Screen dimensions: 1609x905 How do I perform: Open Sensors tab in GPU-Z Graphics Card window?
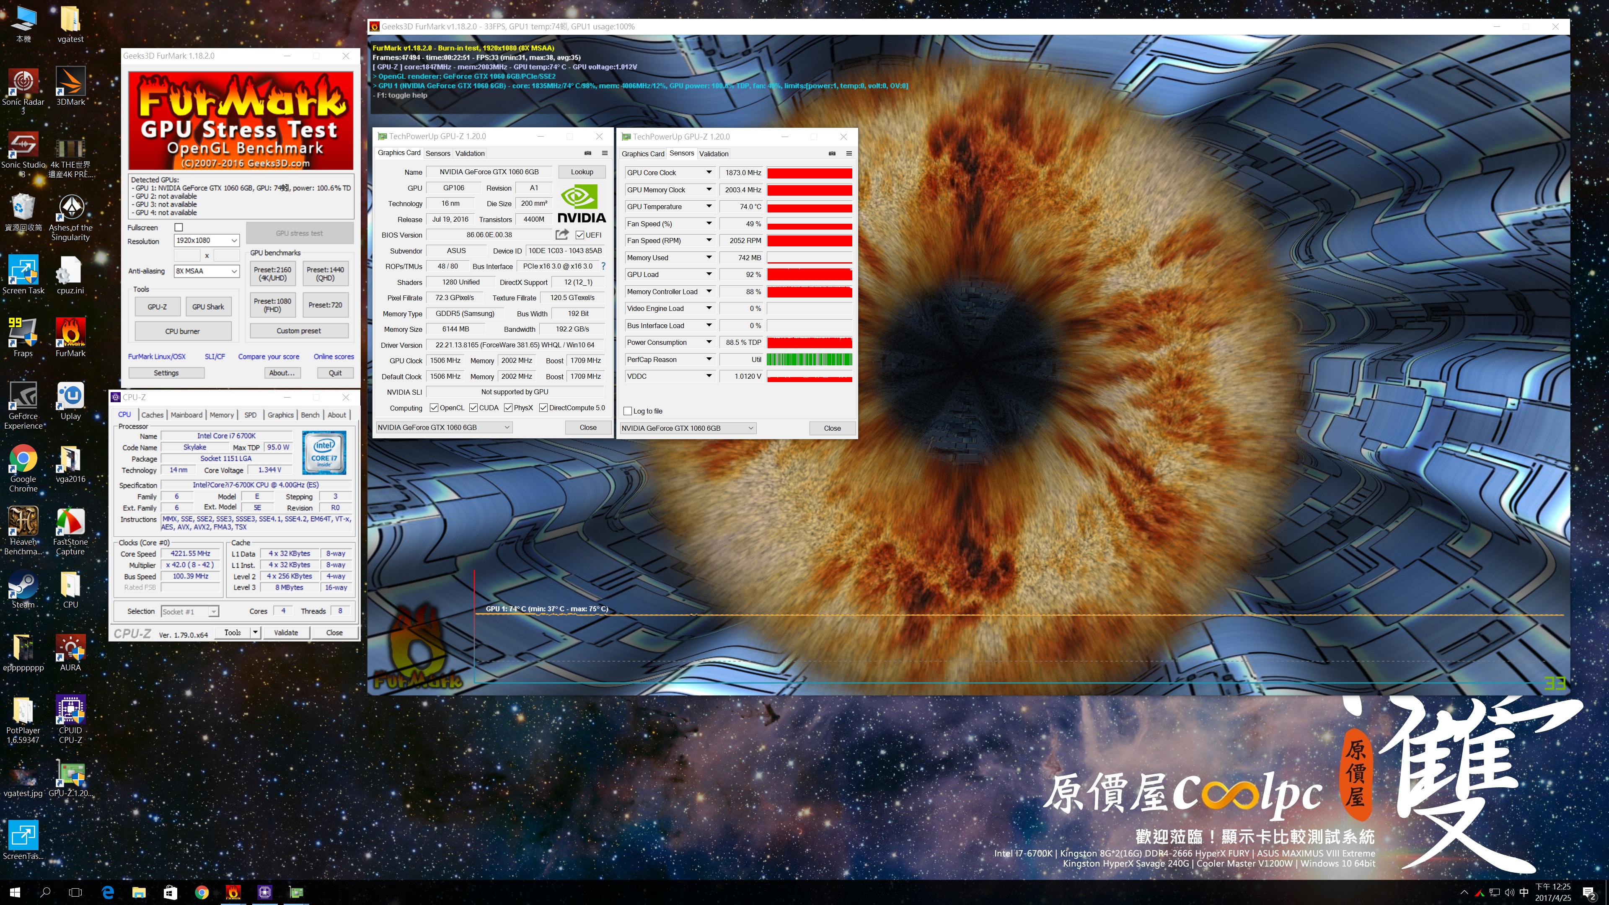coord(438,153)
